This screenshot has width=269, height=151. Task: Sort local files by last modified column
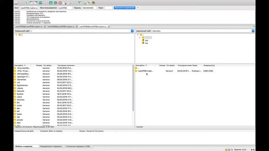[x=66, y=65]
